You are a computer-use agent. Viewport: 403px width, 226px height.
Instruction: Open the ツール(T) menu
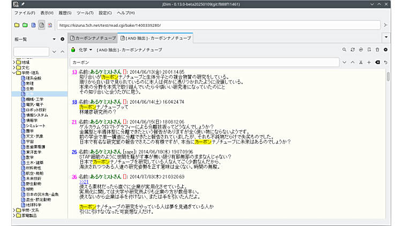coord(85,12)
